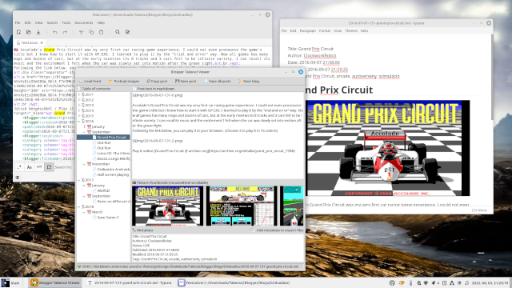Viewport: 512px width, 288px height.
Task: Expand the 2011 year node
Action: (79, 94)
